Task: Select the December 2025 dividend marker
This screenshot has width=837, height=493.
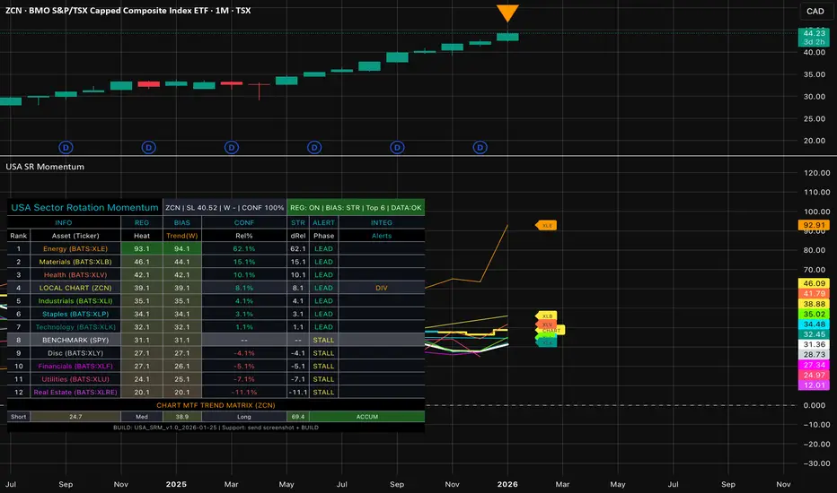Action: point(480,148)
